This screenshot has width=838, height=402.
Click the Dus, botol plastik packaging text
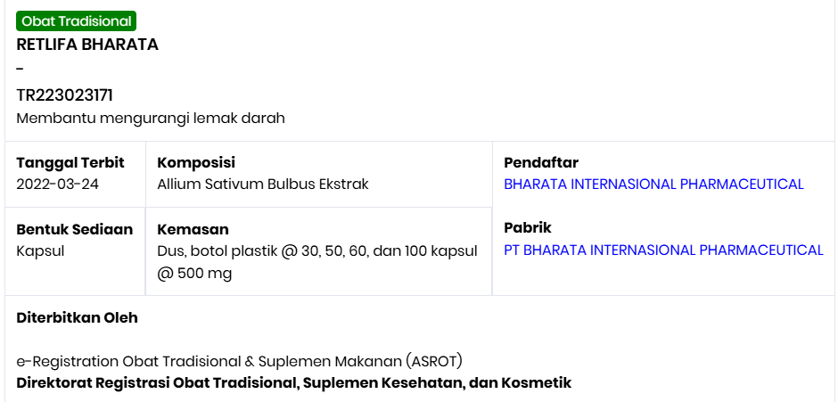click(316, 250)
